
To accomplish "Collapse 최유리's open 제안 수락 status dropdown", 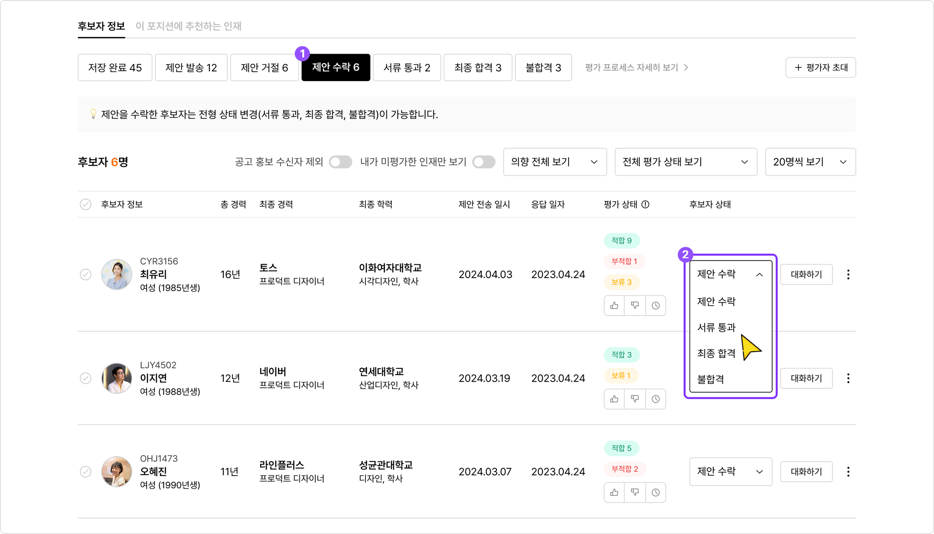I will 730,274.
